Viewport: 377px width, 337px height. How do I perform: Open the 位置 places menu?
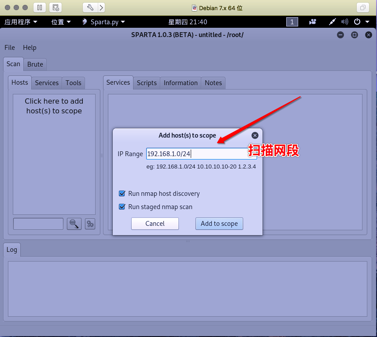pyautogui.click(x=61, y=22)
